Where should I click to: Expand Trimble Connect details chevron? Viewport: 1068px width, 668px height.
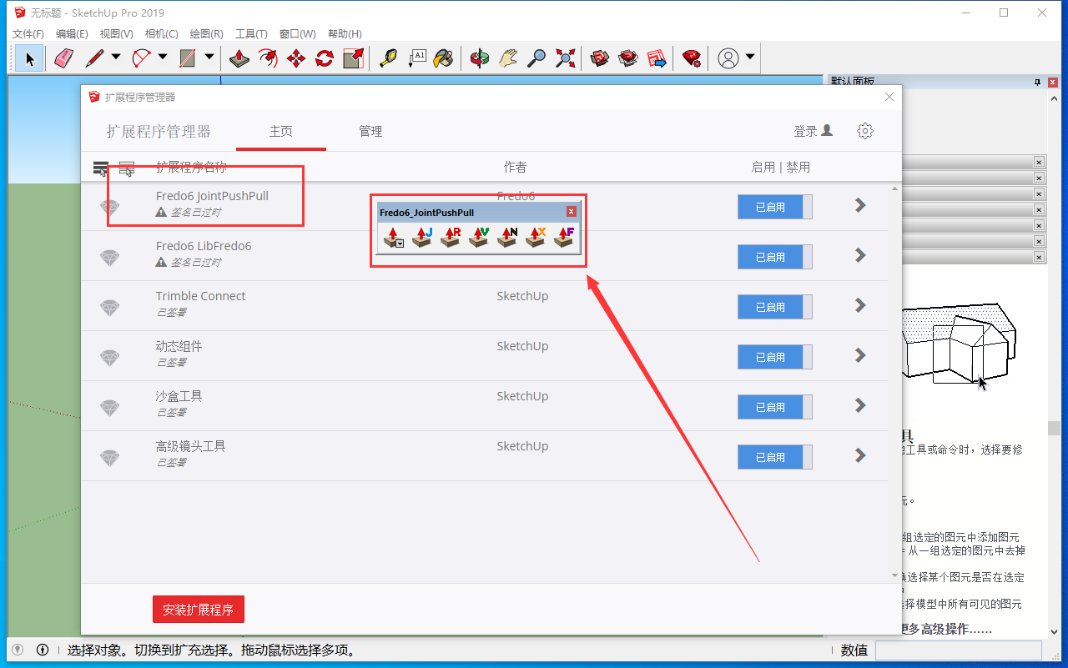click(861, 305)
